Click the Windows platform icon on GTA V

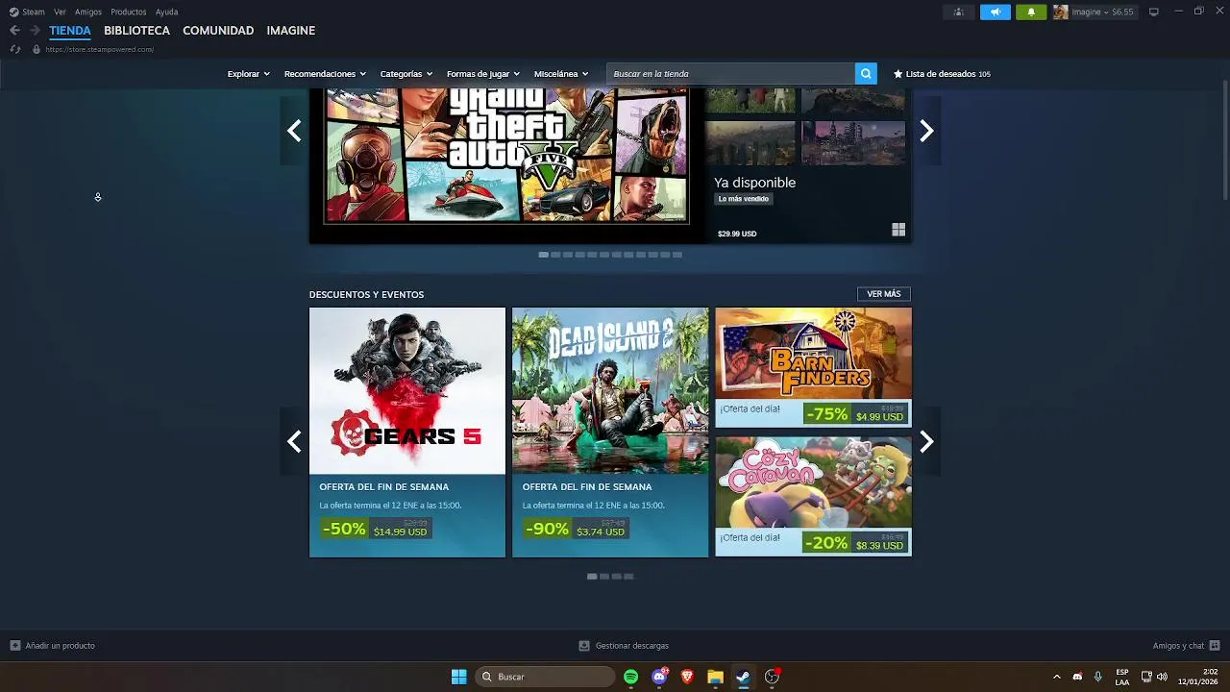(x=898, y=230)
